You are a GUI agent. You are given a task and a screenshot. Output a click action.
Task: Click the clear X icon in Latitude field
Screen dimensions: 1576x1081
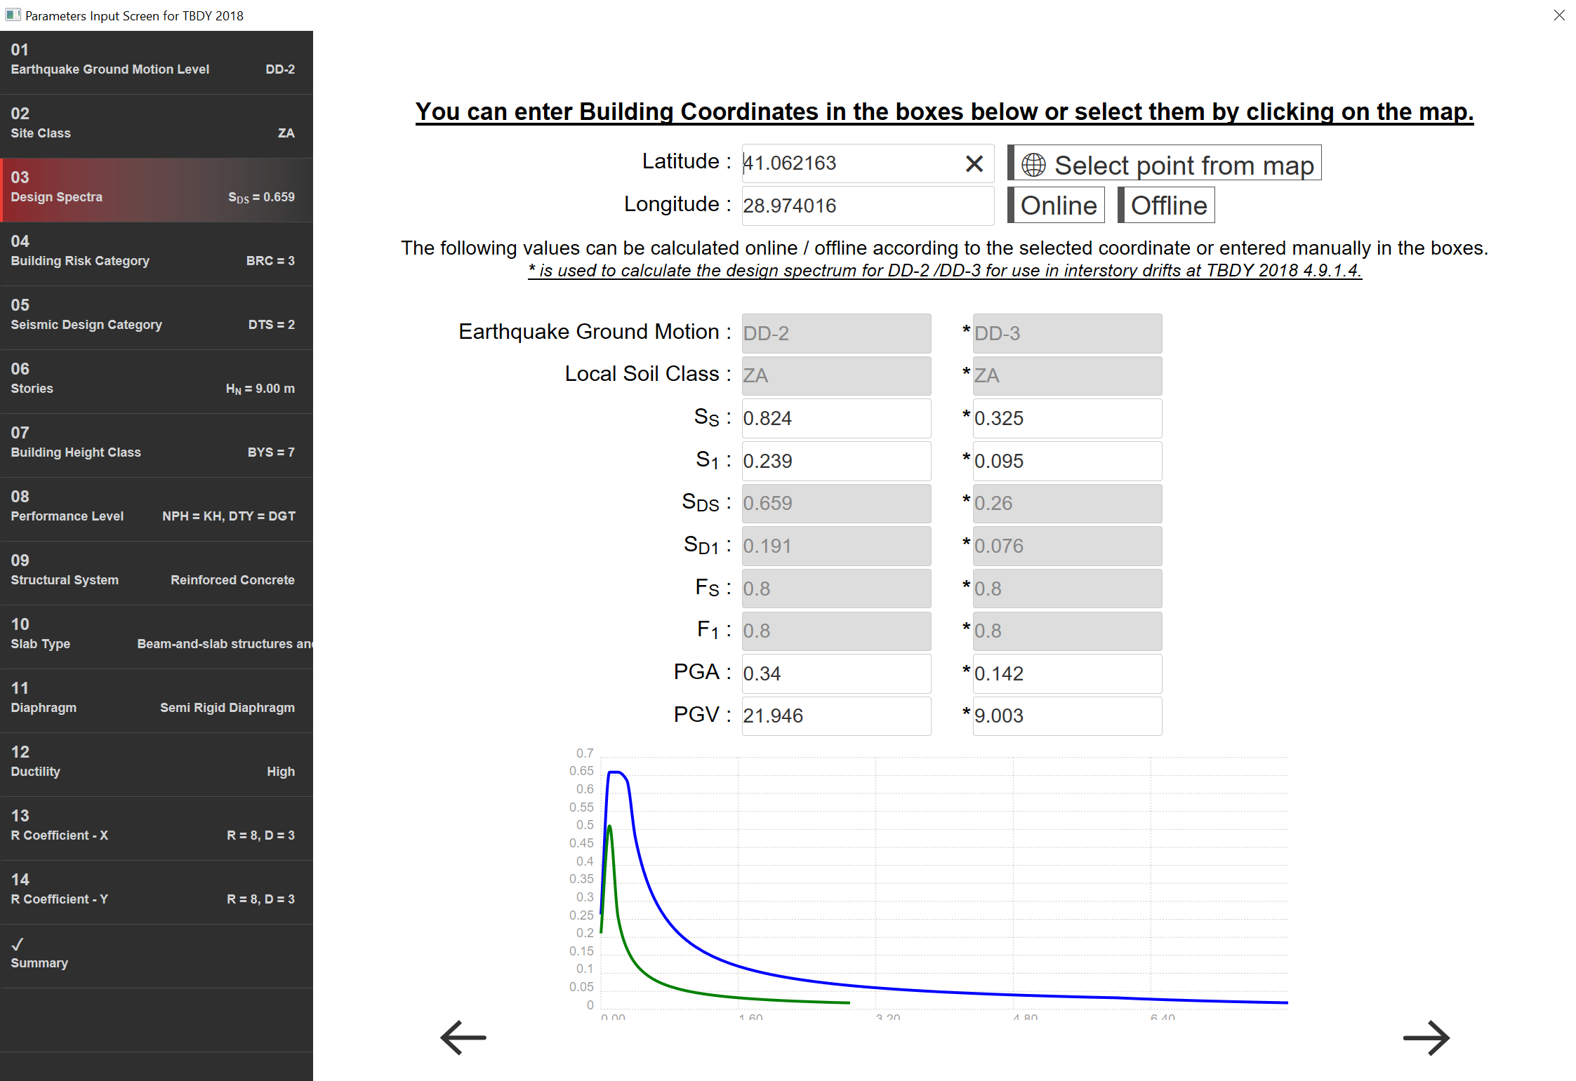tap(974, 163)
